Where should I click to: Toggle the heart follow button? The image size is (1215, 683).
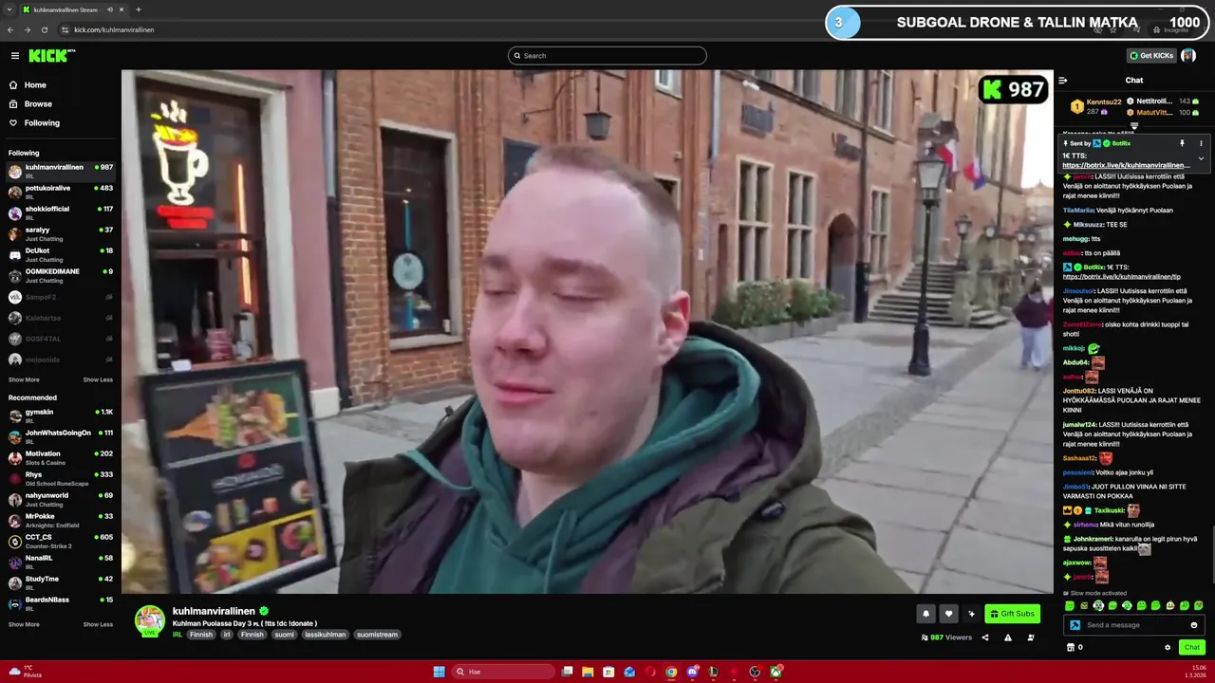coord(948,614)
